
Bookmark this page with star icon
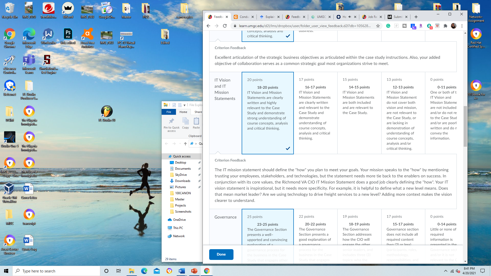coord(378,26)
